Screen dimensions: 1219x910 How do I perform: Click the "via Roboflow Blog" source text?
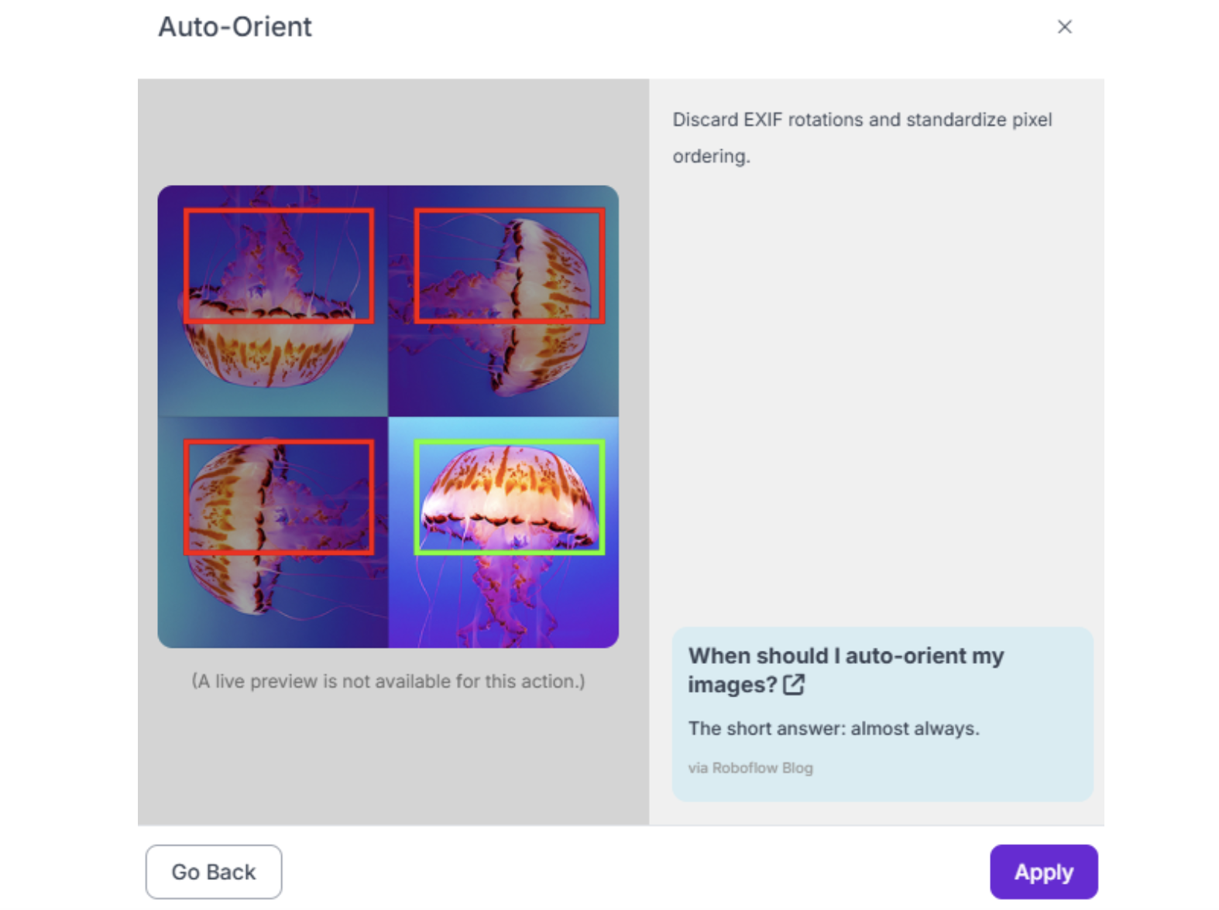(x=750, y=768)
